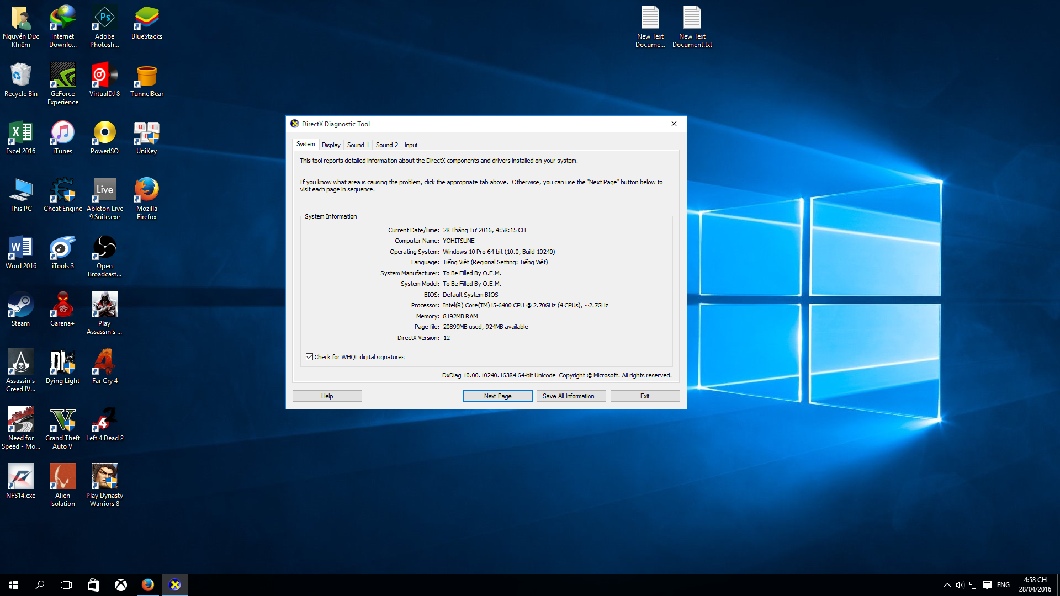The width and height of the screenshot is (1060, 596).
Task: Open the Windows Store taskbar icon
Action: click(93, 585)
